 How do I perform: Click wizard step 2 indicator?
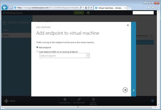[x=133, y=90]
